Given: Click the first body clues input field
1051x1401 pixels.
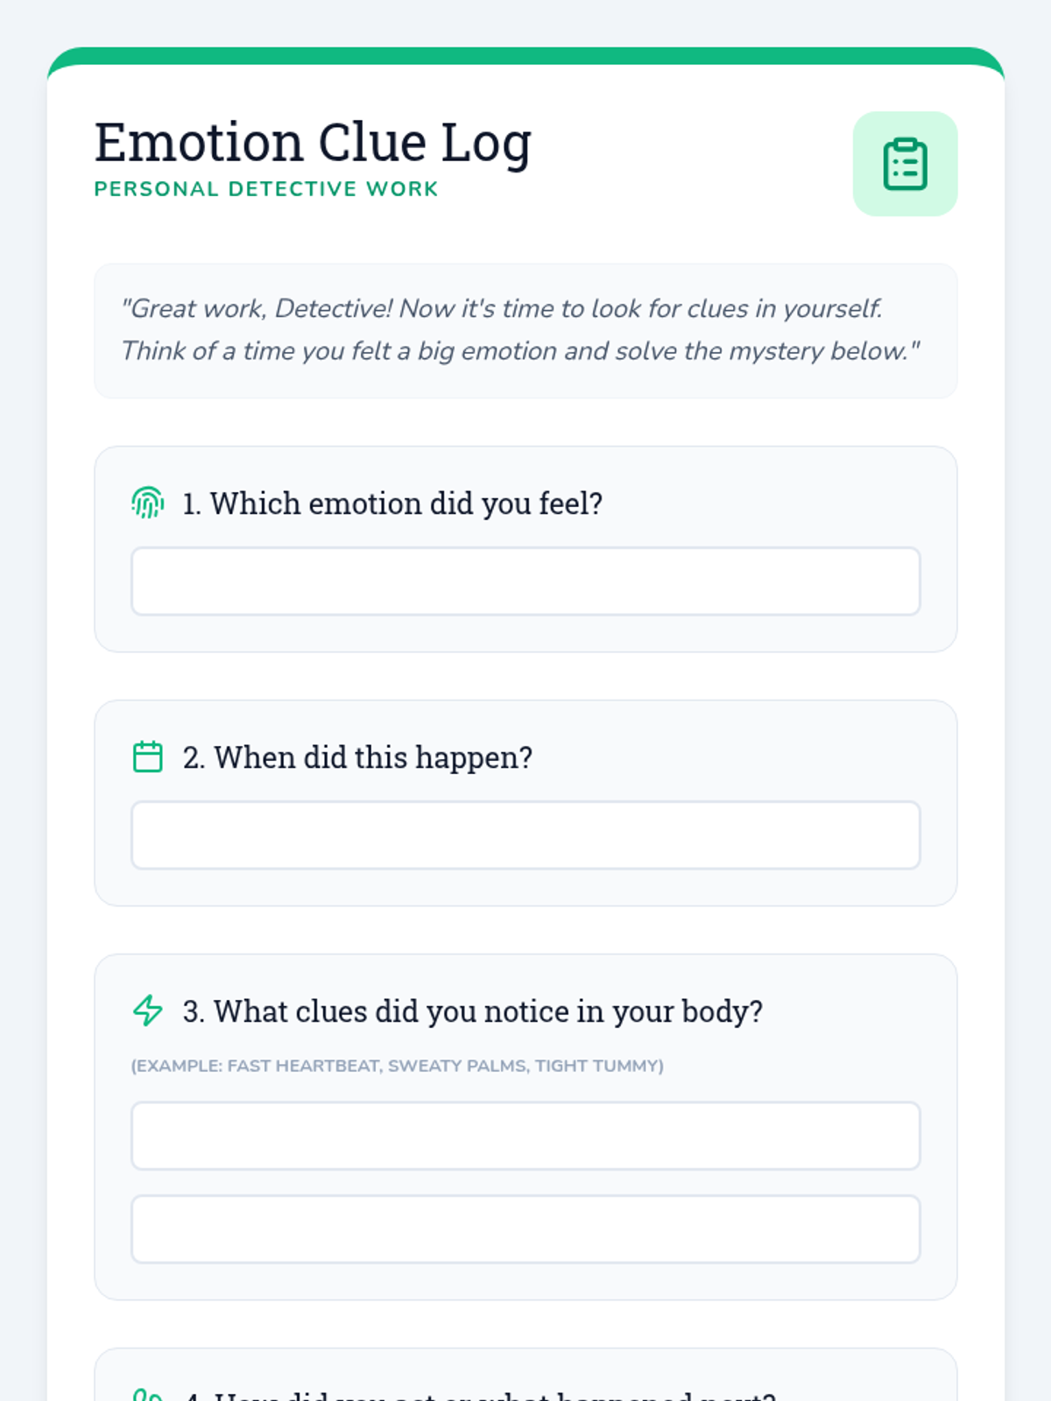Looking at the screenshot, I should [x=525, y=1136].
